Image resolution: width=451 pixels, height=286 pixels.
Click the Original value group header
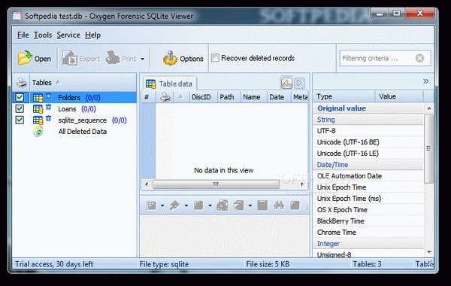click(x=368, y=108)
